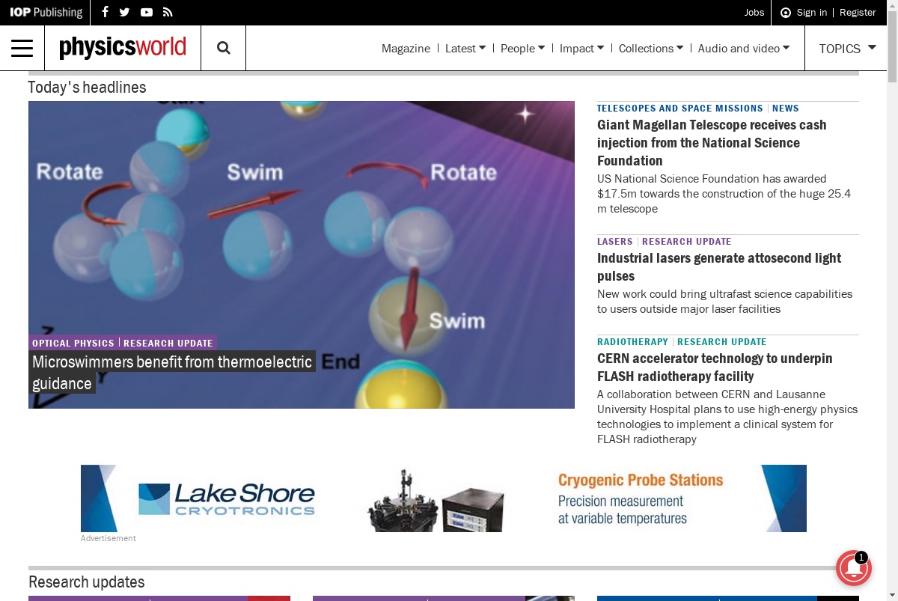The image size is (898, 601).
Task: Expand the People dropdown menu
Action: pos(522,49)
